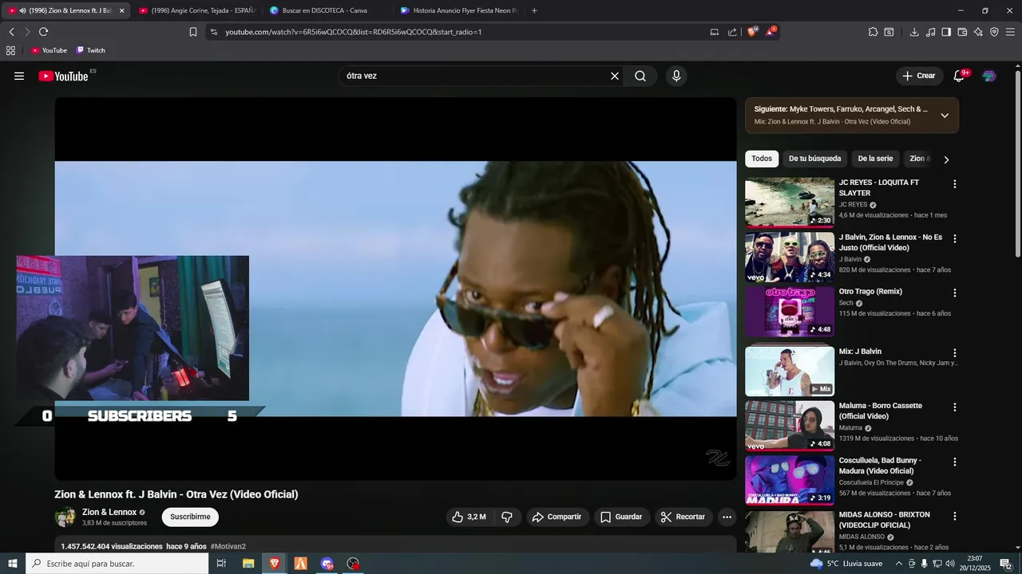Viewport: 1022px width, 574px height.
Task: Open browser main hamburger menu
Action: click(1010, 32)
